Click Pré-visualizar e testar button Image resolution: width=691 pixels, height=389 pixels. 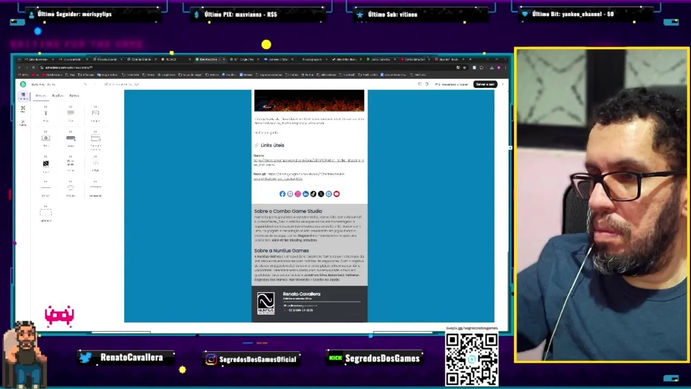(452, 84)
